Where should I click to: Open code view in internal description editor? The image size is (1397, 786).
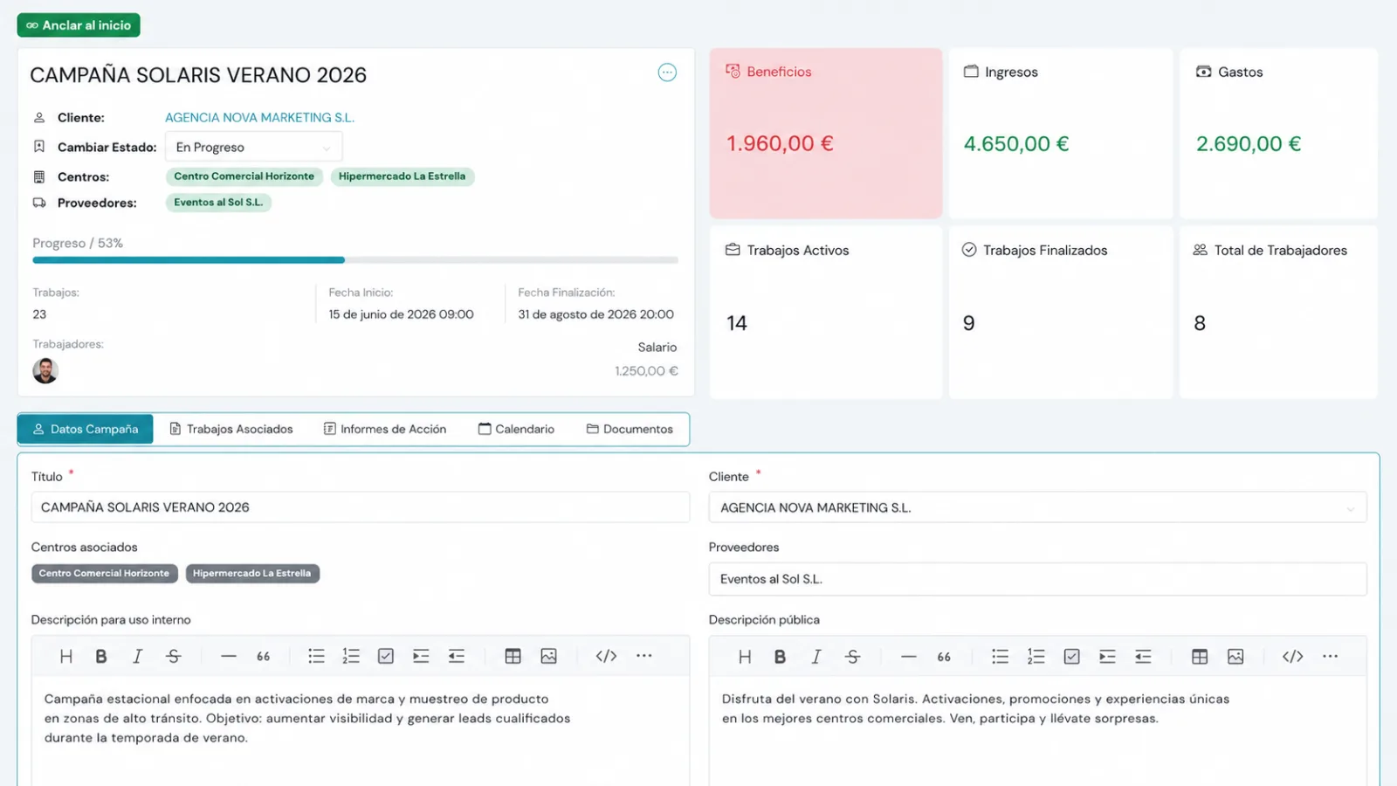point(606,656)
